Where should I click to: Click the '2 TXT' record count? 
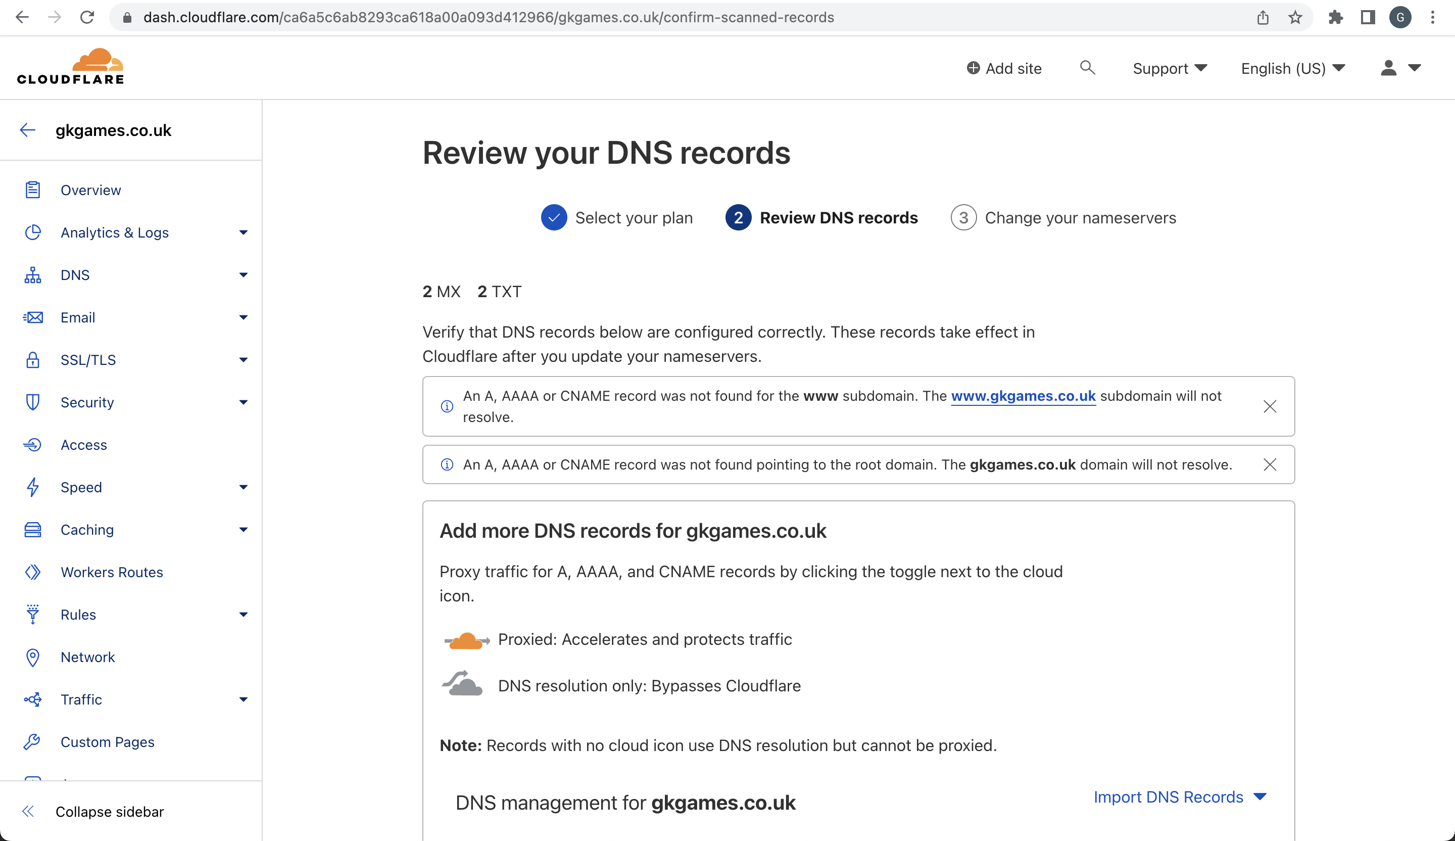pyautogui.click(x=499, y=292)
